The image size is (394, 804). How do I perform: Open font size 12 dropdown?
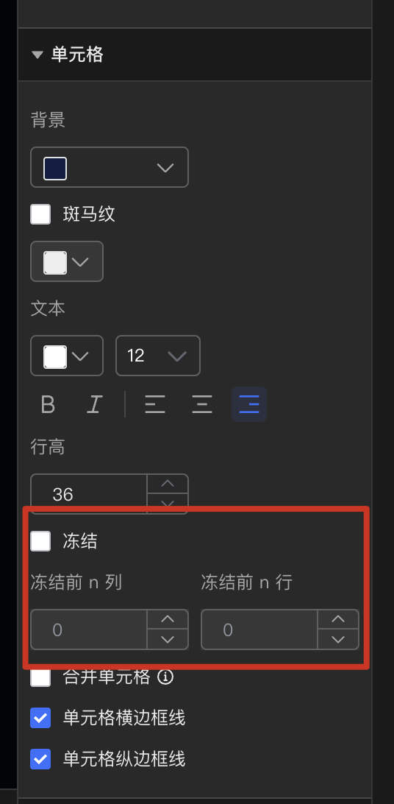(x=157, y=356)
